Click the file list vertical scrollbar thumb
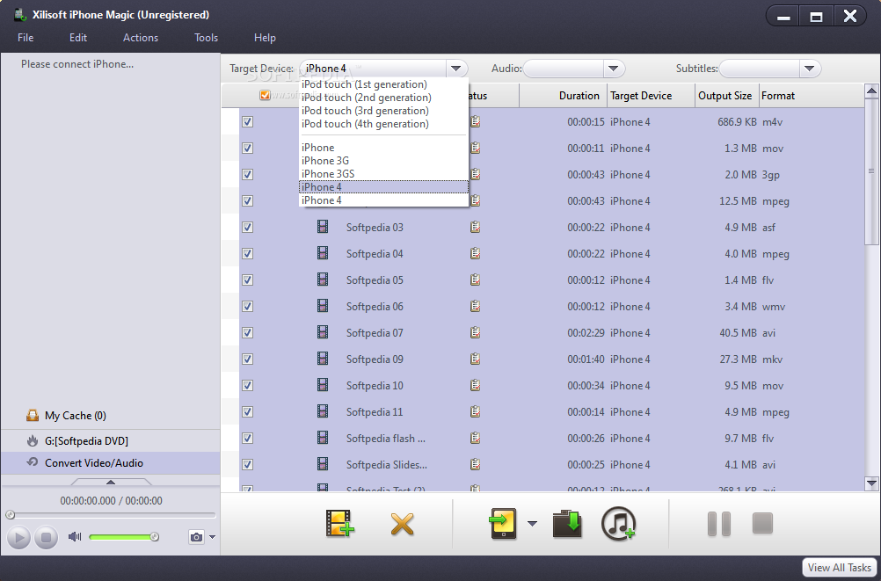Screen dimensions: 881x581 pyautogui.click(x=871, y=171)
